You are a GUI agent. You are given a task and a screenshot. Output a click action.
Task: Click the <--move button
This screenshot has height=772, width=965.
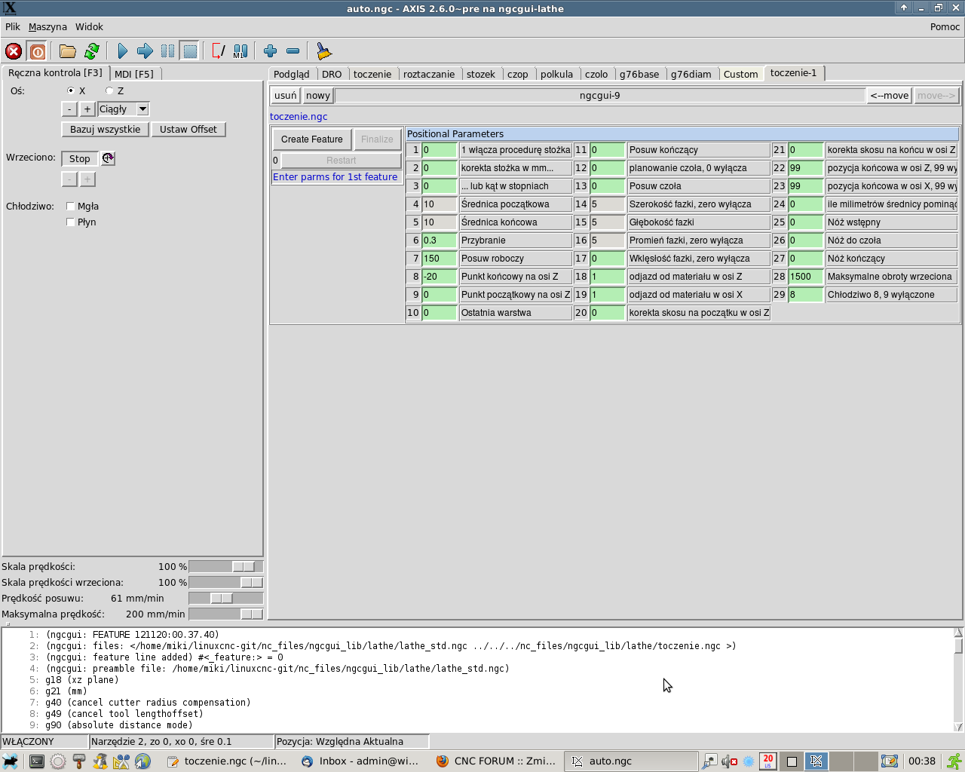(890, 96)
